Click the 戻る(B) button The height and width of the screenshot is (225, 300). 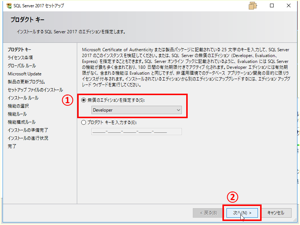(x=209, y=213)
